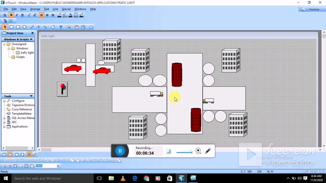Select the Ellipse drawing tool
The image size is (326, 183).
pyautogui.click(x=24, y=27)
